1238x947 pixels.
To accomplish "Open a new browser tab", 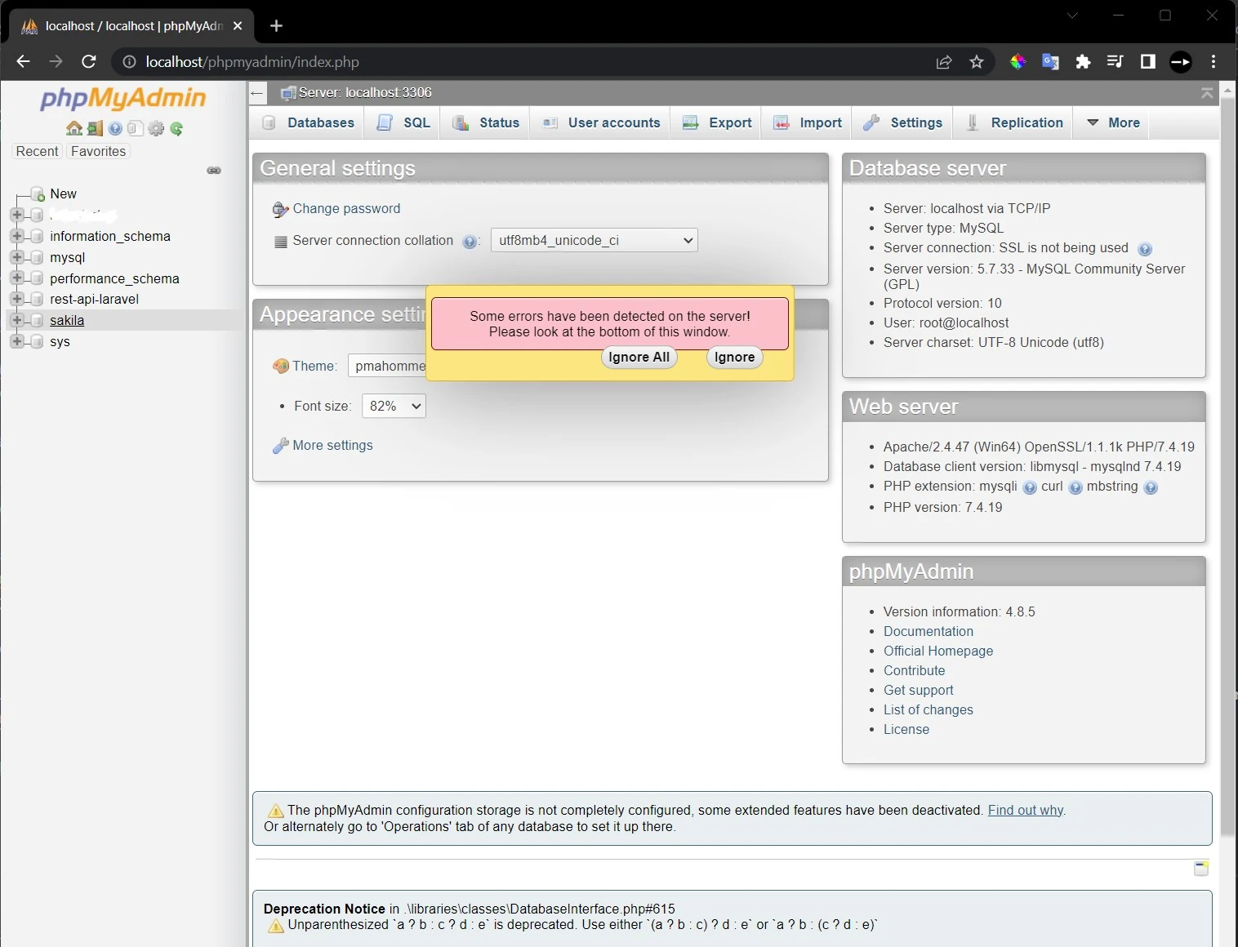I will [276, 25].
